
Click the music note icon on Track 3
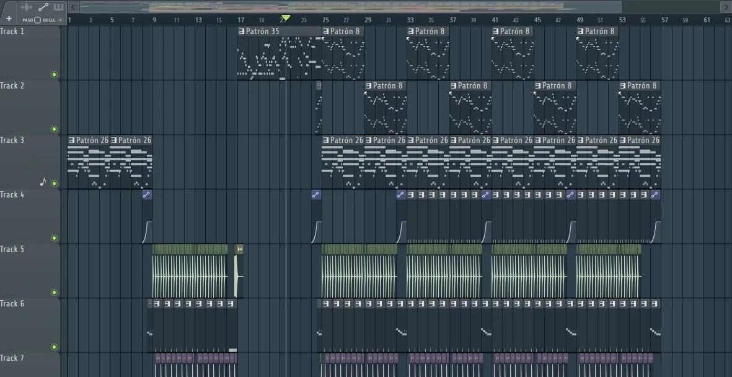43,182
